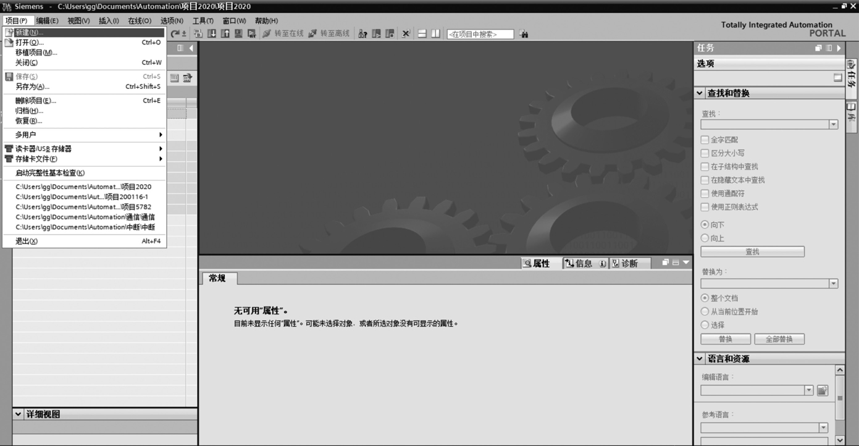Float the 任务 task card window
Image resolution: width=859 pixels, height=446 pixels.
[x=819, y=48]
